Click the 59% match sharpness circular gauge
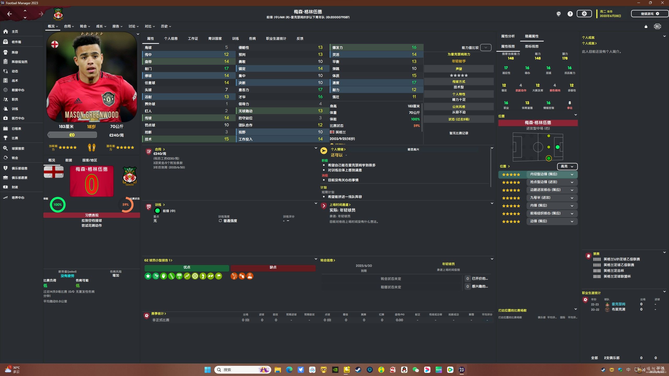 tap(126, 204)
